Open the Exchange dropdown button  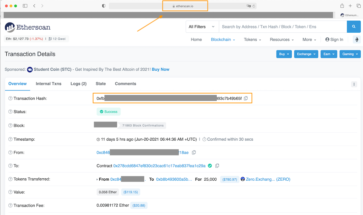[306, 54]
